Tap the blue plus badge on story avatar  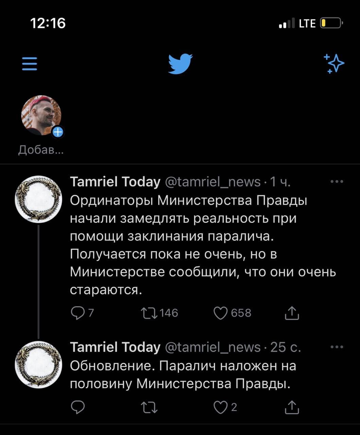point(58,132)
